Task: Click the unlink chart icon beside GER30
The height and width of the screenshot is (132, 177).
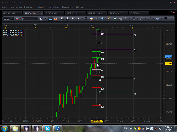Action: 17,19
